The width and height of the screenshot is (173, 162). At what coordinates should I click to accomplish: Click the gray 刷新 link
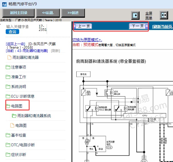click(x=55, y=51)
